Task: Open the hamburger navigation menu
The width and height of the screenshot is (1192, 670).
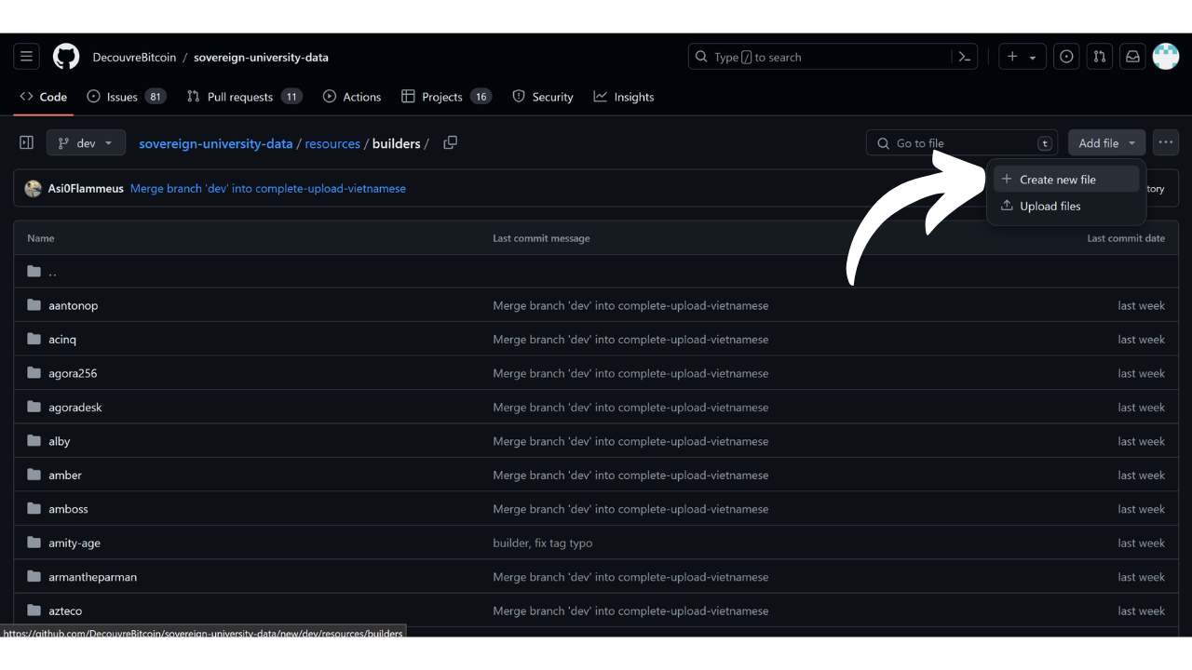Action: 26,57
